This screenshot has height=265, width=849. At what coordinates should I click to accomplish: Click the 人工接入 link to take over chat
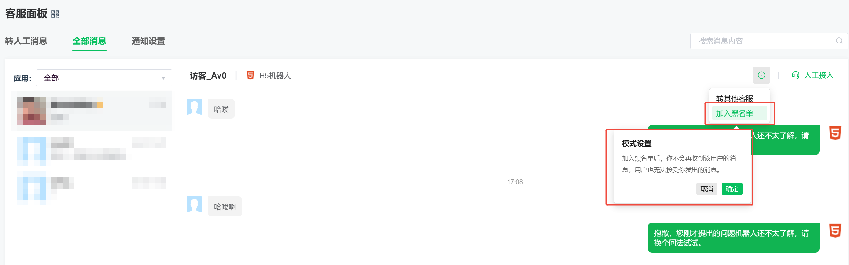[x=820, y=75]
